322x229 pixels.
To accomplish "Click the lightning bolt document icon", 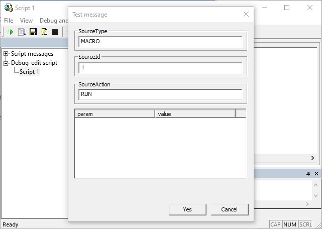I will click(x=44, y=32).
